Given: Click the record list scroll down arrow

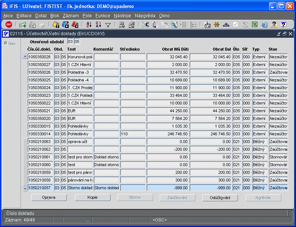Looking at the screenshot, I should [x=25, y=188].
